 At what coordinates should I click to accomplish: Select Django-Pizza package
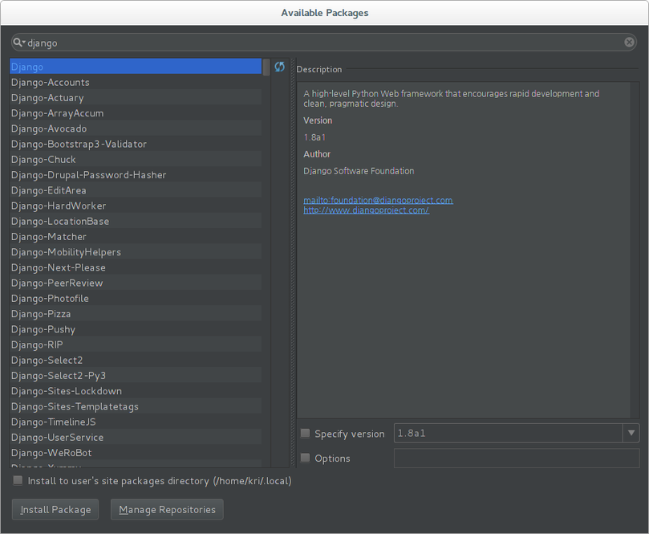136,314
